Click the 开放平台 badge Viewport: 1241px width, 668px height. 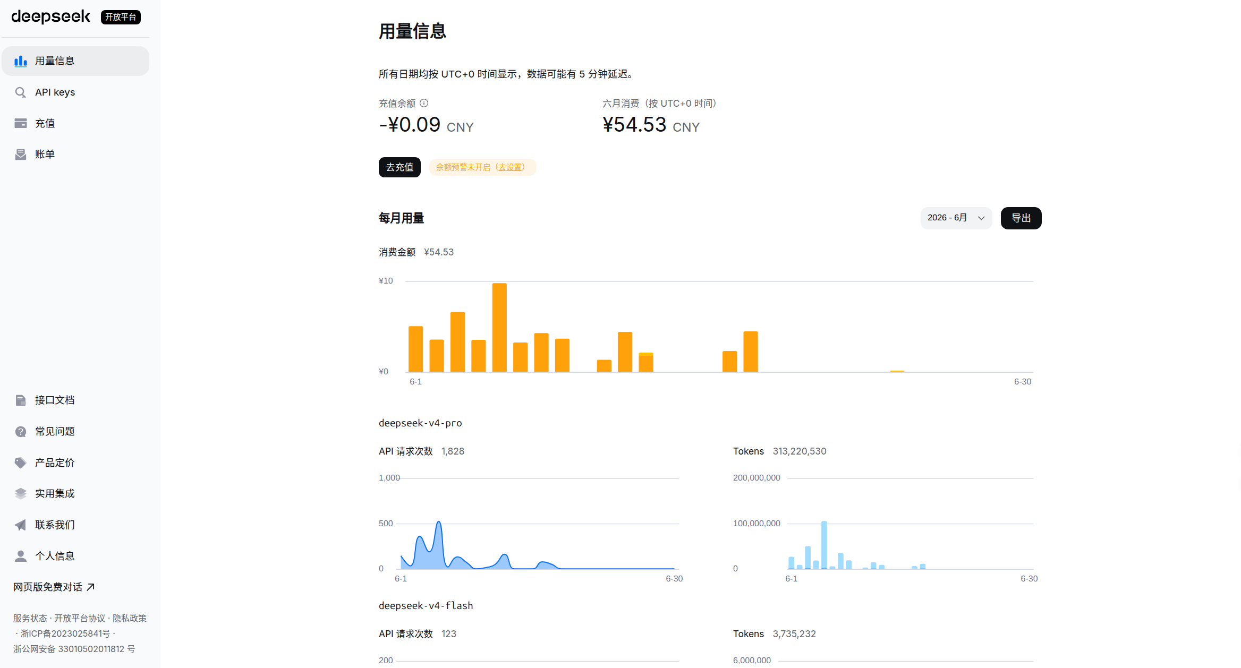121,17
